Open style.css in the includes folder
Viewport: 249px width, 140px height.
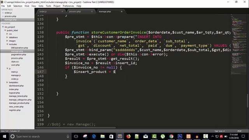pos(15,61)
